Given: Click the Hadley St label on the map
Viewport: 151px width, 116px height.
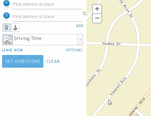Looking at the screenshot, I should (x=111, y=44).
